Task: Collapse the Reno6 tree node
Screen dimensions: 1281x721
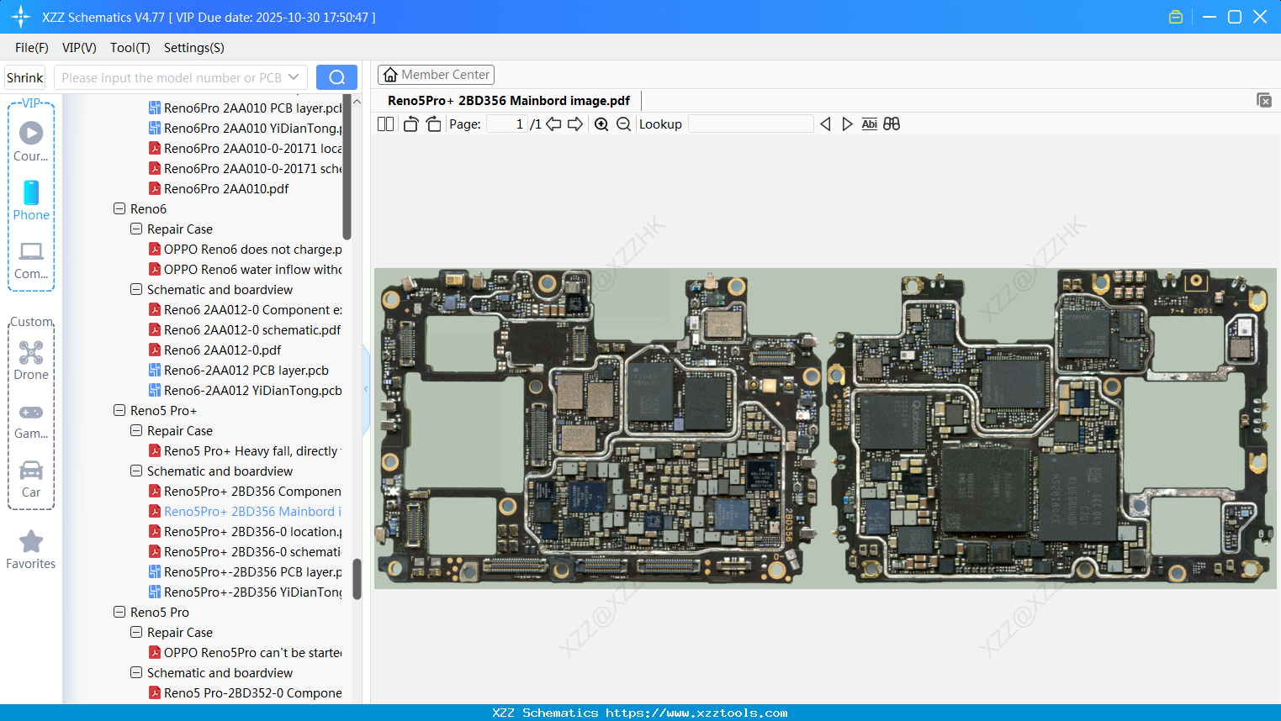Action: [119, 208]
